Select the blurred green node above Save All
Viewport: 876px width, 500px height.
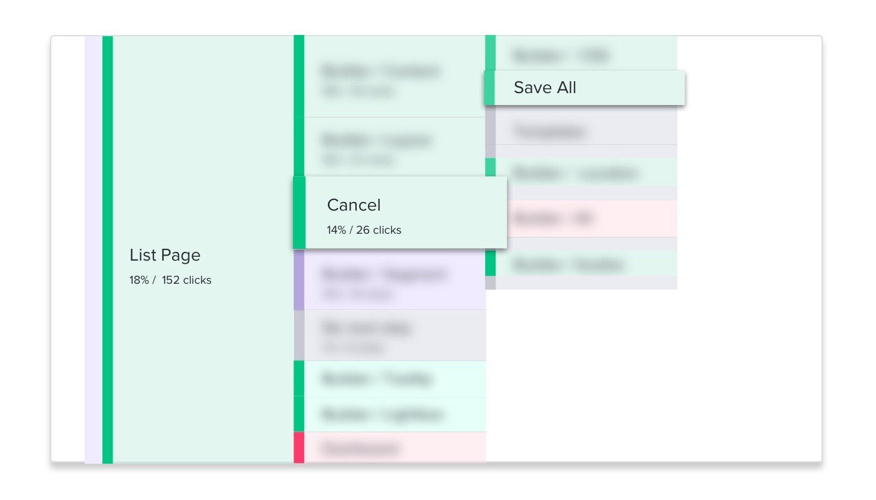click(581, 53)
